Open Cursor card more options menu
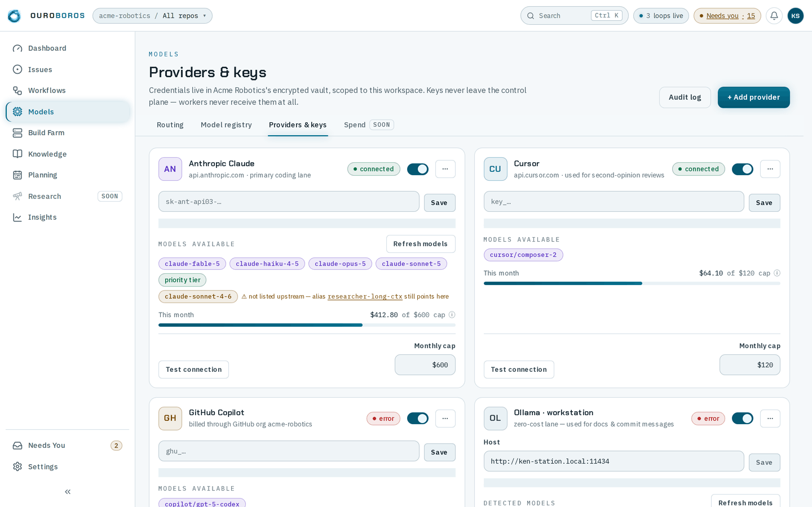The image size is (812, 507). click(x=770, y=169)
